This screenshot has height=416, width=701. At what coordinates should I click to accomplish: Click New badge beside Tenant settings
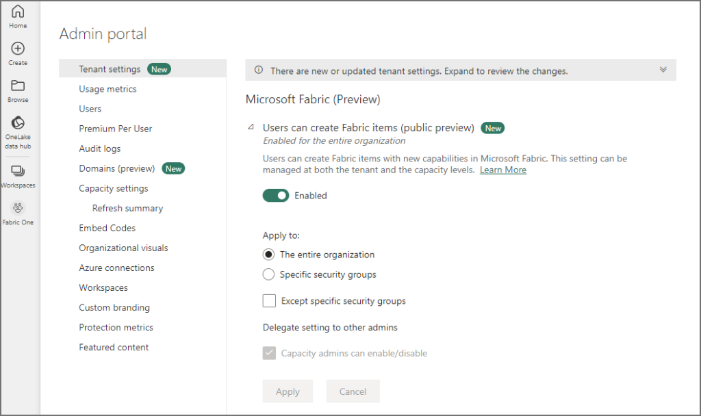pyautogui.click(x=159, y=69)
